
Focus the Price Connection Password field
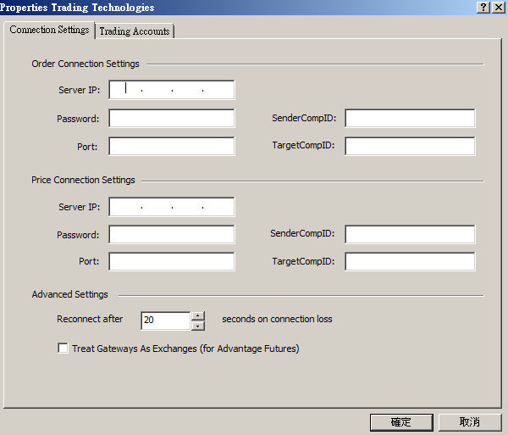tap(172, 235)
